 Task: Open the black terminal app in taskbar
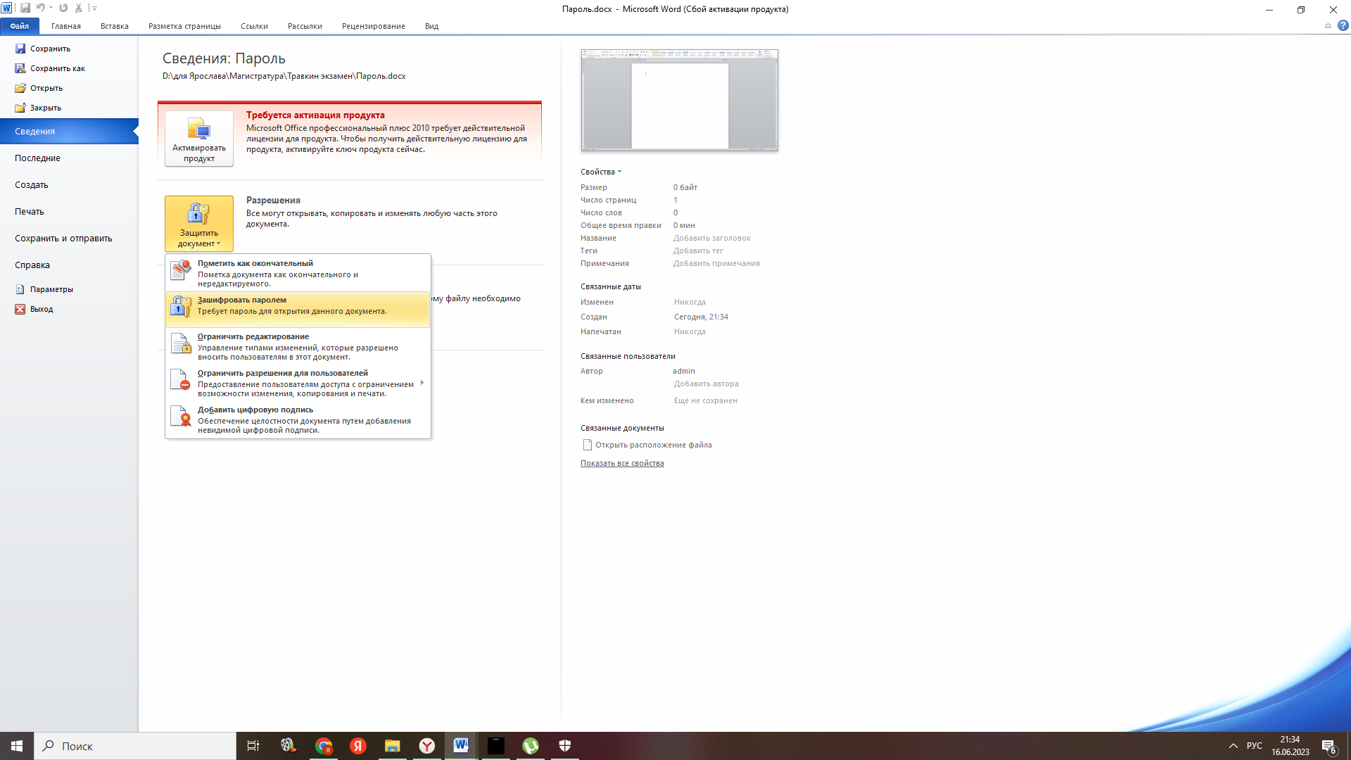pyautogui.click(x=496, y=746)
